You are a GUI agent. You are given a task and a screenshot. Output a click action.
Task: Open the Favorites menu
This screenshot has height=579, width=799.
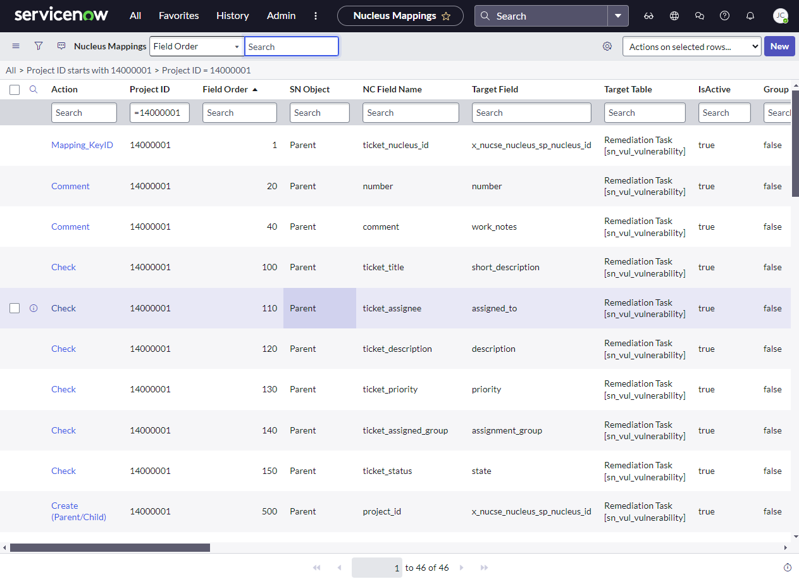[x=179, y=16]
